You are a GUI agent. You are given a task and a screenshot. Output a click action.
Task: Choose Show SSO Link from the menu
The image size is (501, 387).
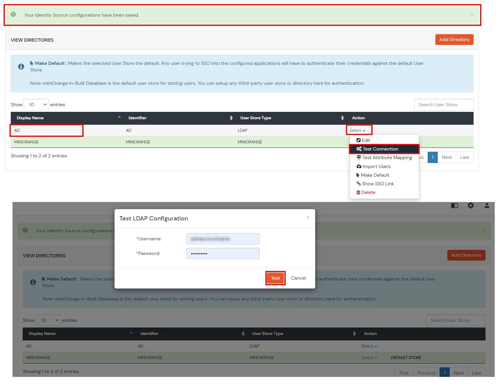coord(375,184)
